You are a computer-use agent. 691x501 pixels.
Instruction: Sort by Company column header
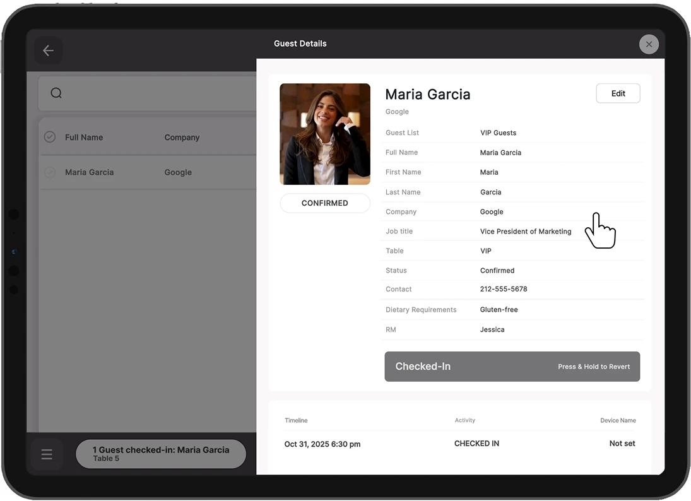(x=182, y=138)
